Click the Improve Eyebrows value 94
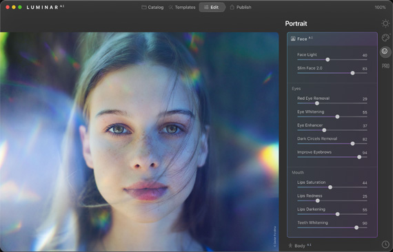The image size is (393, 252). (365, 153)
